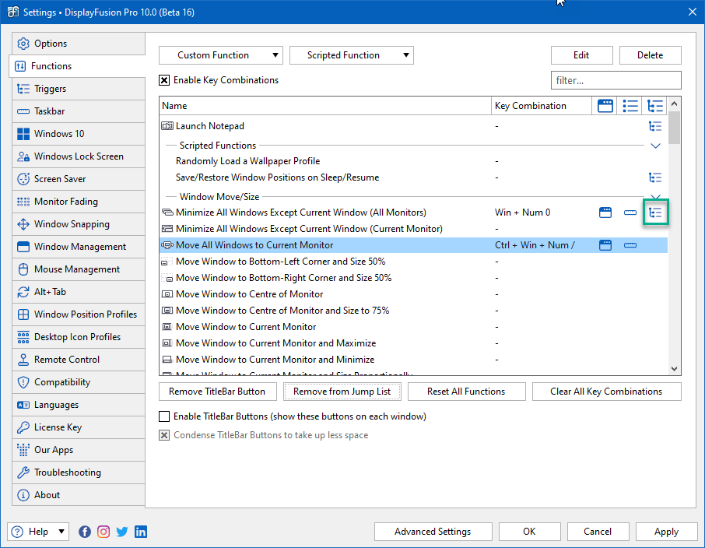Click Clear All Key Combinations

606,392
